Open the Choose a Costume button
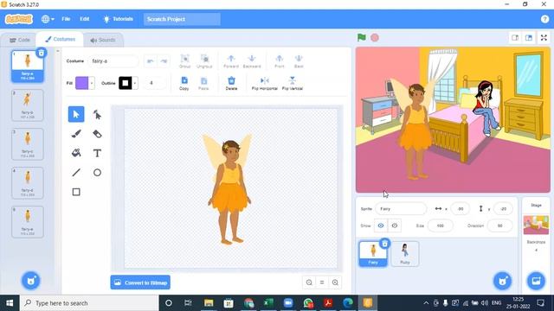The image size is (554, 311). click(31, 281)
